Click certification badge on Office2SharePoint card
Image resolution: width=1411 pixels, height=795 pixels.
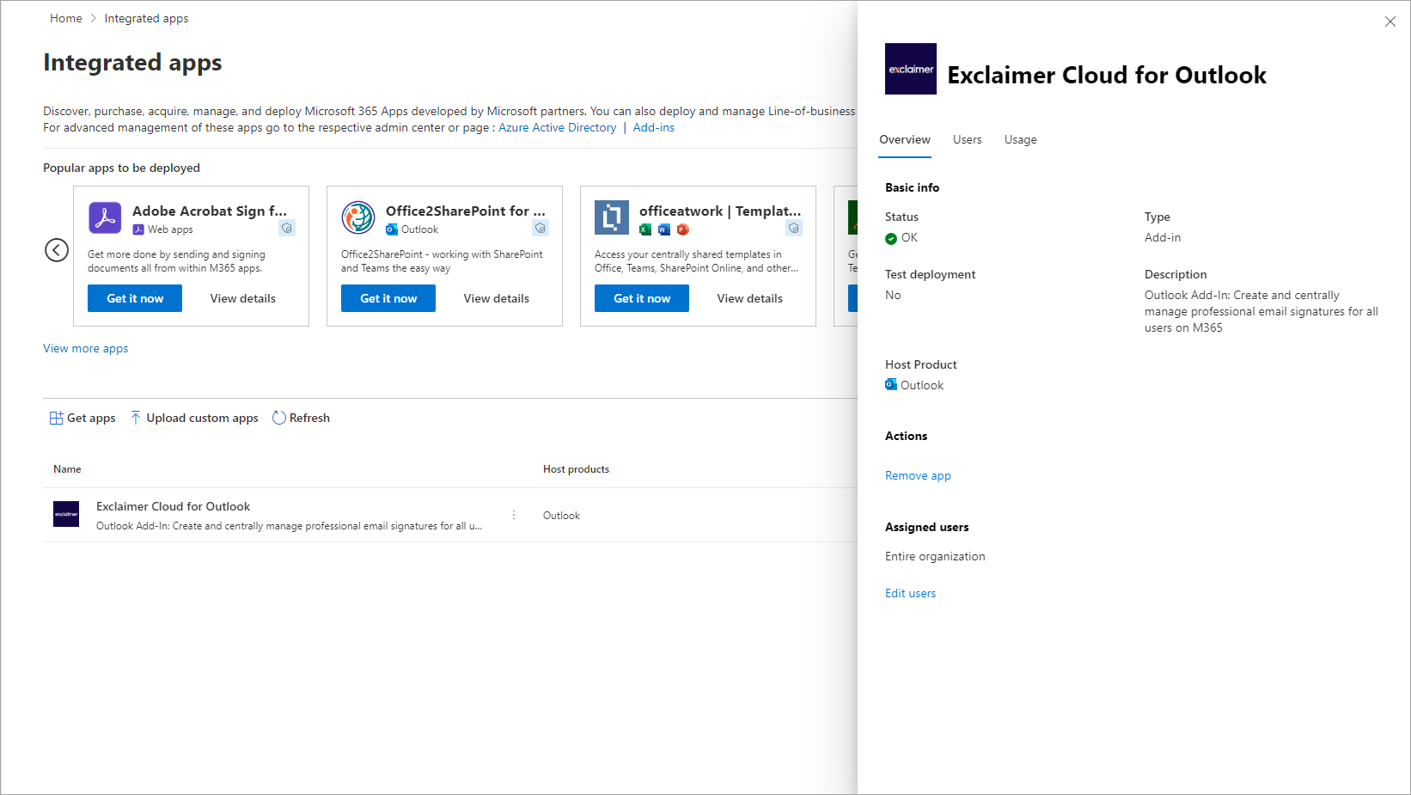click(541, 228)
